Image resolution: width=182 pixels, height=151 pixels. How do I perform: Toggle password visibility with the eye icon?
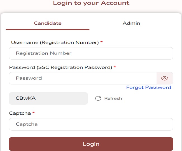tap(165, 78)
